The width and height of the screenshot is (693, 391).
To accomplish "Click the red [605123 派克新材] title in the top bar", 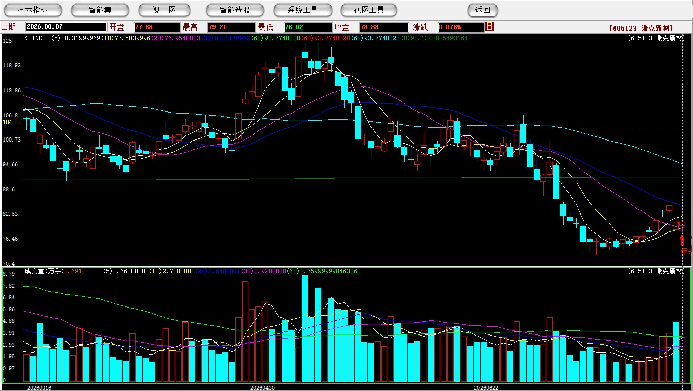I will pyautogui.click(x=641, y=28).
